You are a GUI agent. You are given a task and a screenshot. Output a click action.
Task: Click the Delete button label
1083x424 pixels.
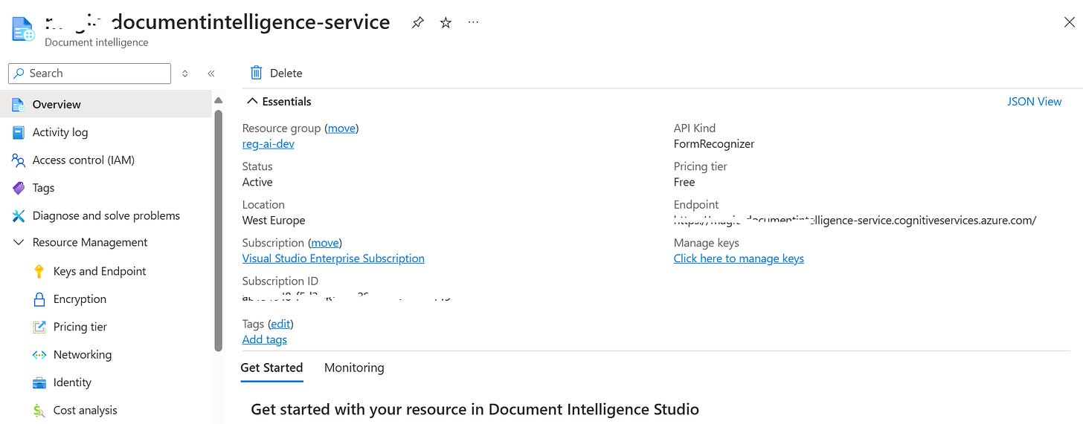pyautogui.click(x=286, y=74)
